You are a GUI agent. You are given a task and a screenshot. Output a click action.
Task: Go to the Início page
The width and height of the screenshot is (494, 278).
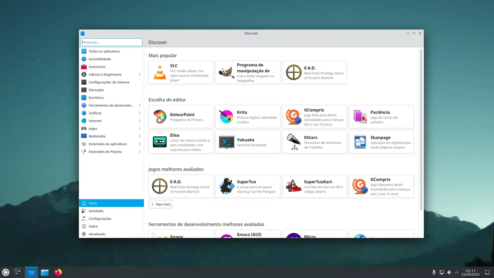[x=111, y=203]
